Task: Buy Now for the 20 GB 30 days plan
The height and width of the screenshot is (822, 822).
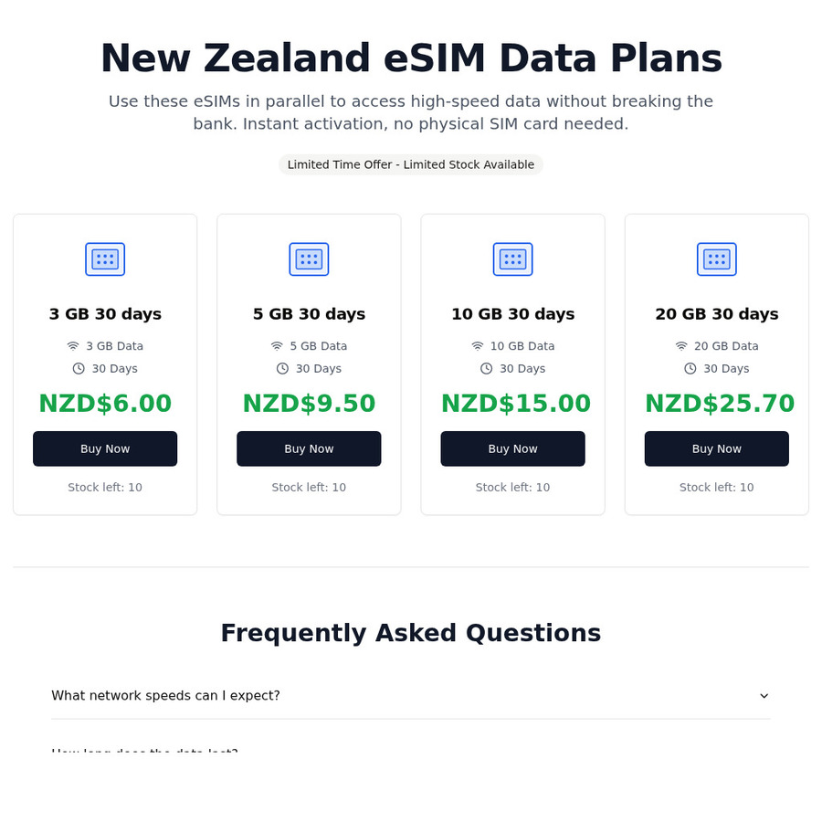Action: point(716,448)
